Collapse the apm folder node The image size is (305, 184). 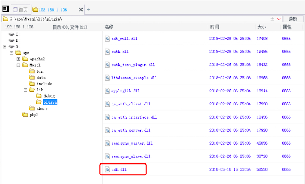pyautogui.click(x=12, y=53)
